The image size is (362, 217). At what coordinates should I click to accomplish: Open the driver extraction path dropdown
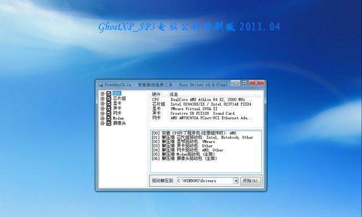[x=236, y=181]
